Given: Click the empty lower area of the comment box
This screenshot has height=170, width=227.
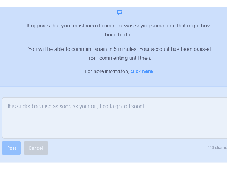Looking at the screenshot, I should point(114,126).
